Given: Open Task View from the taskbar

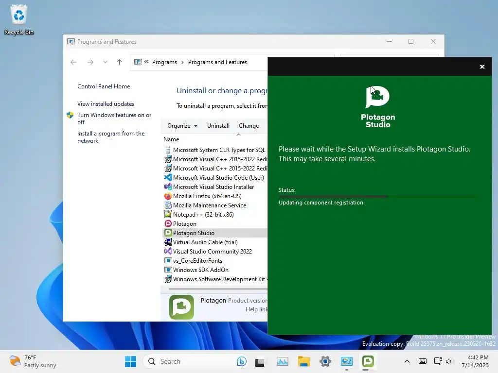Looking at the screenshot, I should (260, 362).
